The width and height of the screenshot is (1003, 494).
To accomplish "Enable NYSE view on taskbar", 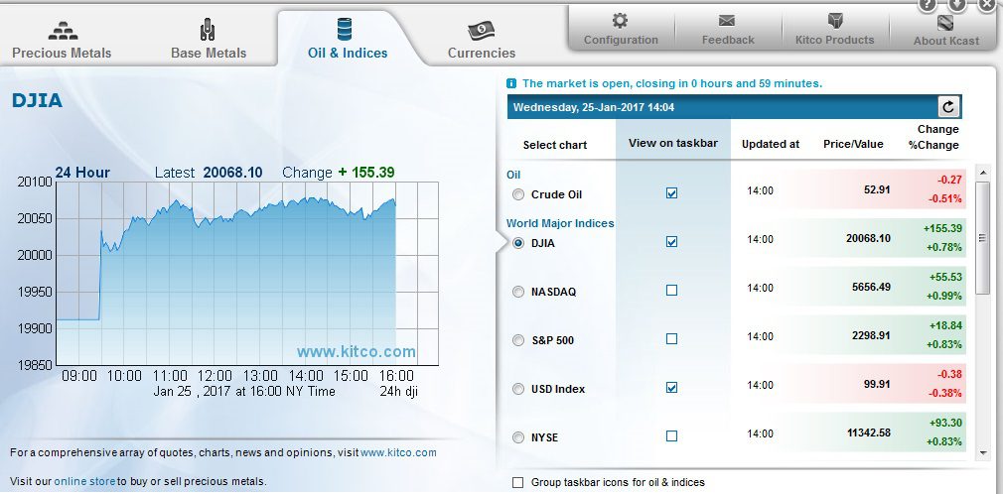I will [671, 435].
